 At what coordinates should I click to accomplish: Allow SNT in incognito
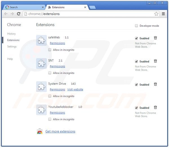[x=50, y=73]
